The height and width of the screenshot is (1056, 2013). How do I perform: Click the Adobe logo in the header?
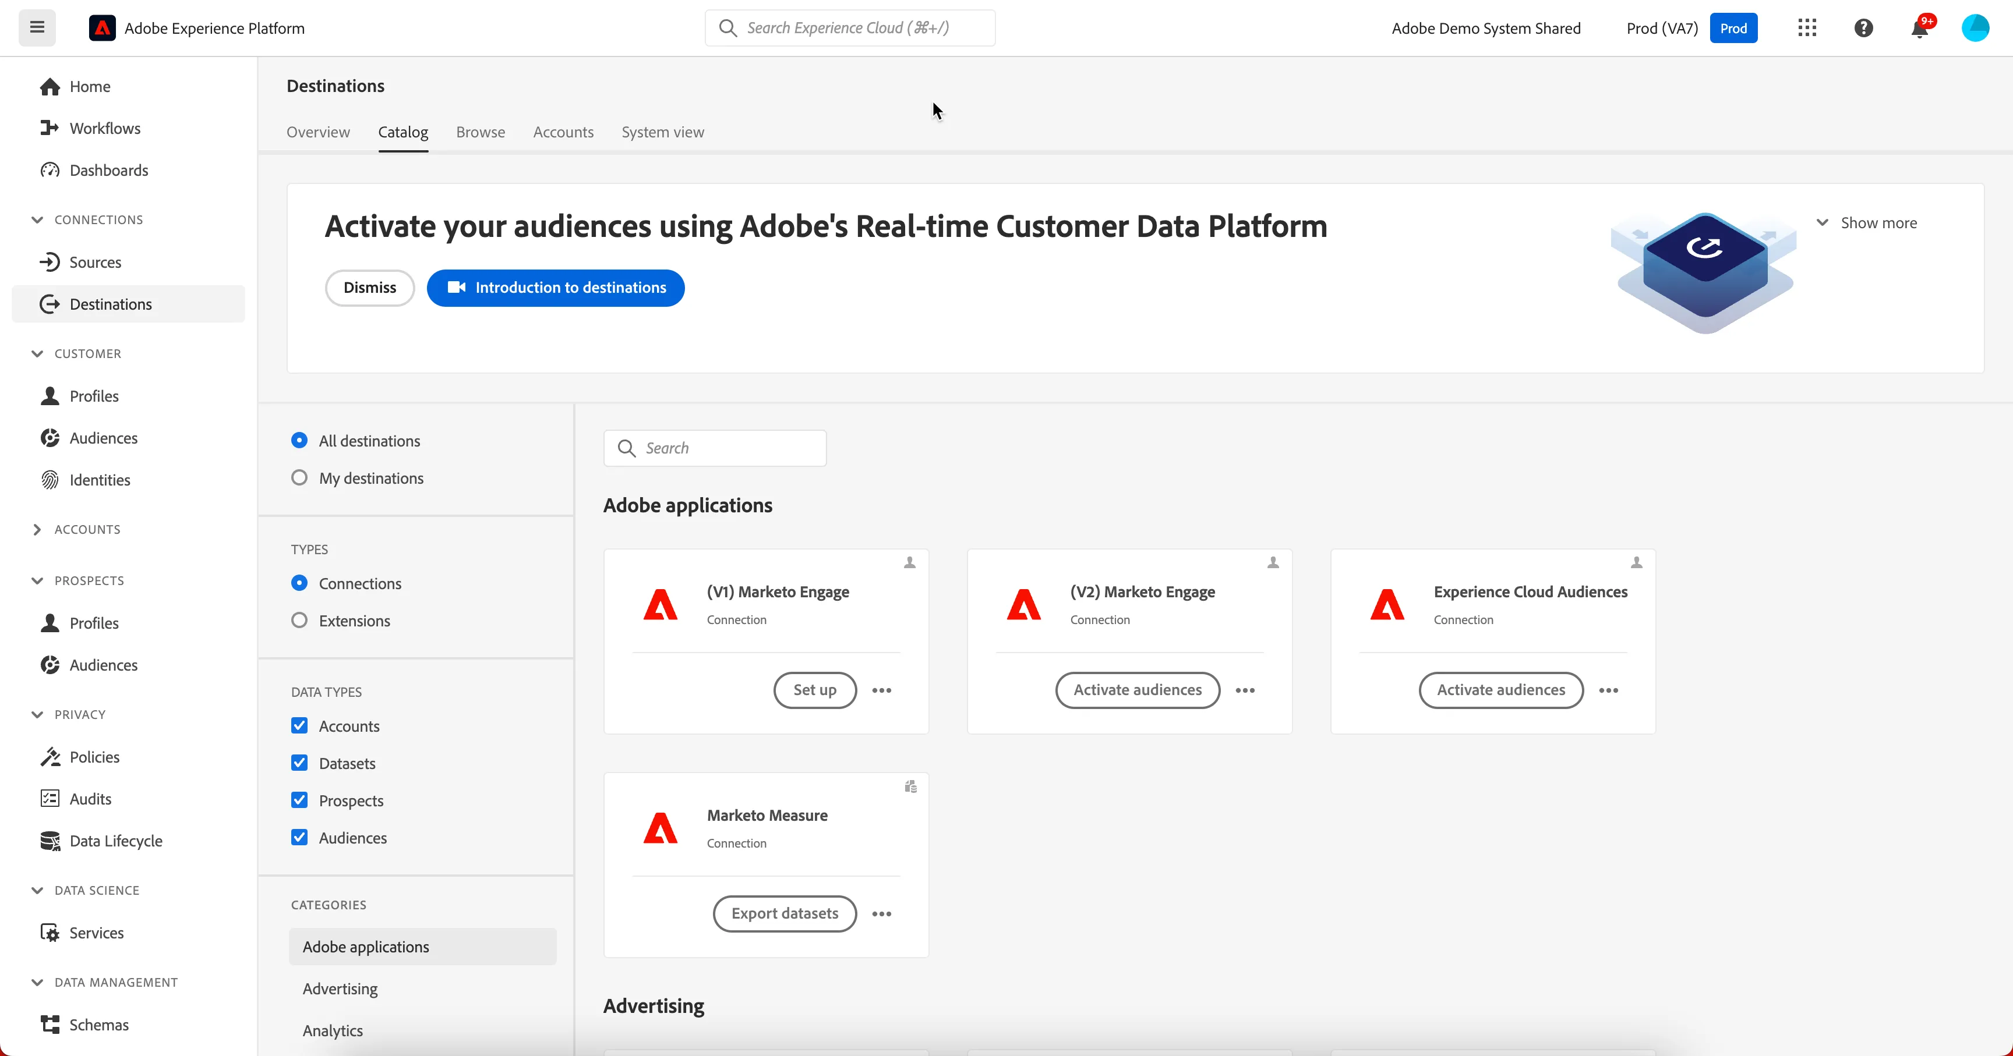(x=103, y=28)
